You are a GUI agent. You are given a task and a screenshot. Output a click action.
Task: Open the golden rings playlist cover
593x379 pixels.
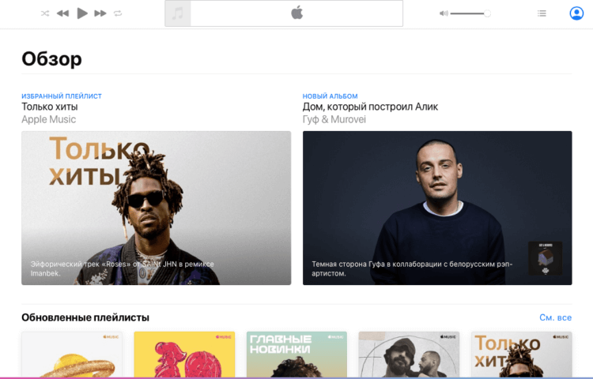point(72,355)
